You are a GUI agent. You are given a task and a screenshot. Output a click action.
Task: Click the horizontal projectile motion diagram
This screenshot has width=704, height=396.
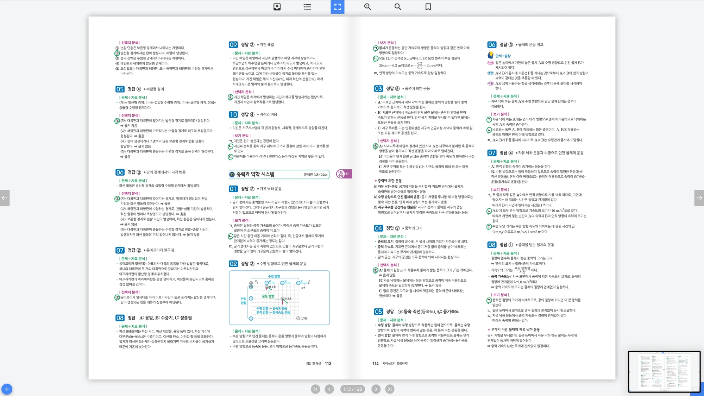tap(279, 298)
